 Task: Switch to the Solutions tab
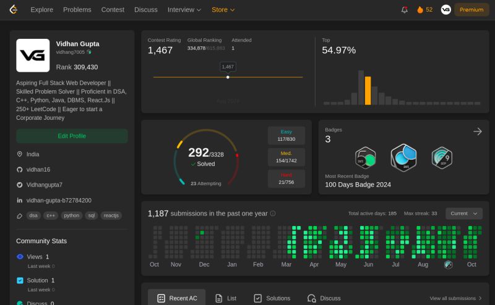(x=272, y=298)
